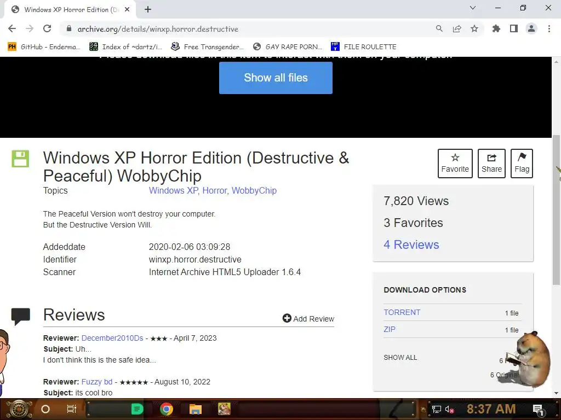Open the Windows XP topic link
The height and width of the screenshot is (420, 561).
(173, 191)
